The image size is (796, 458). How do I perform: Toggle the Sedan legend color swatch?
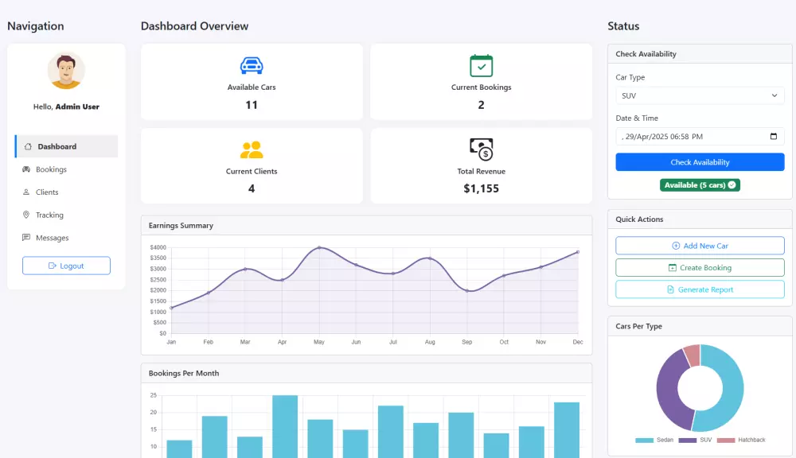pyautogui.click(x=644, y=441)
